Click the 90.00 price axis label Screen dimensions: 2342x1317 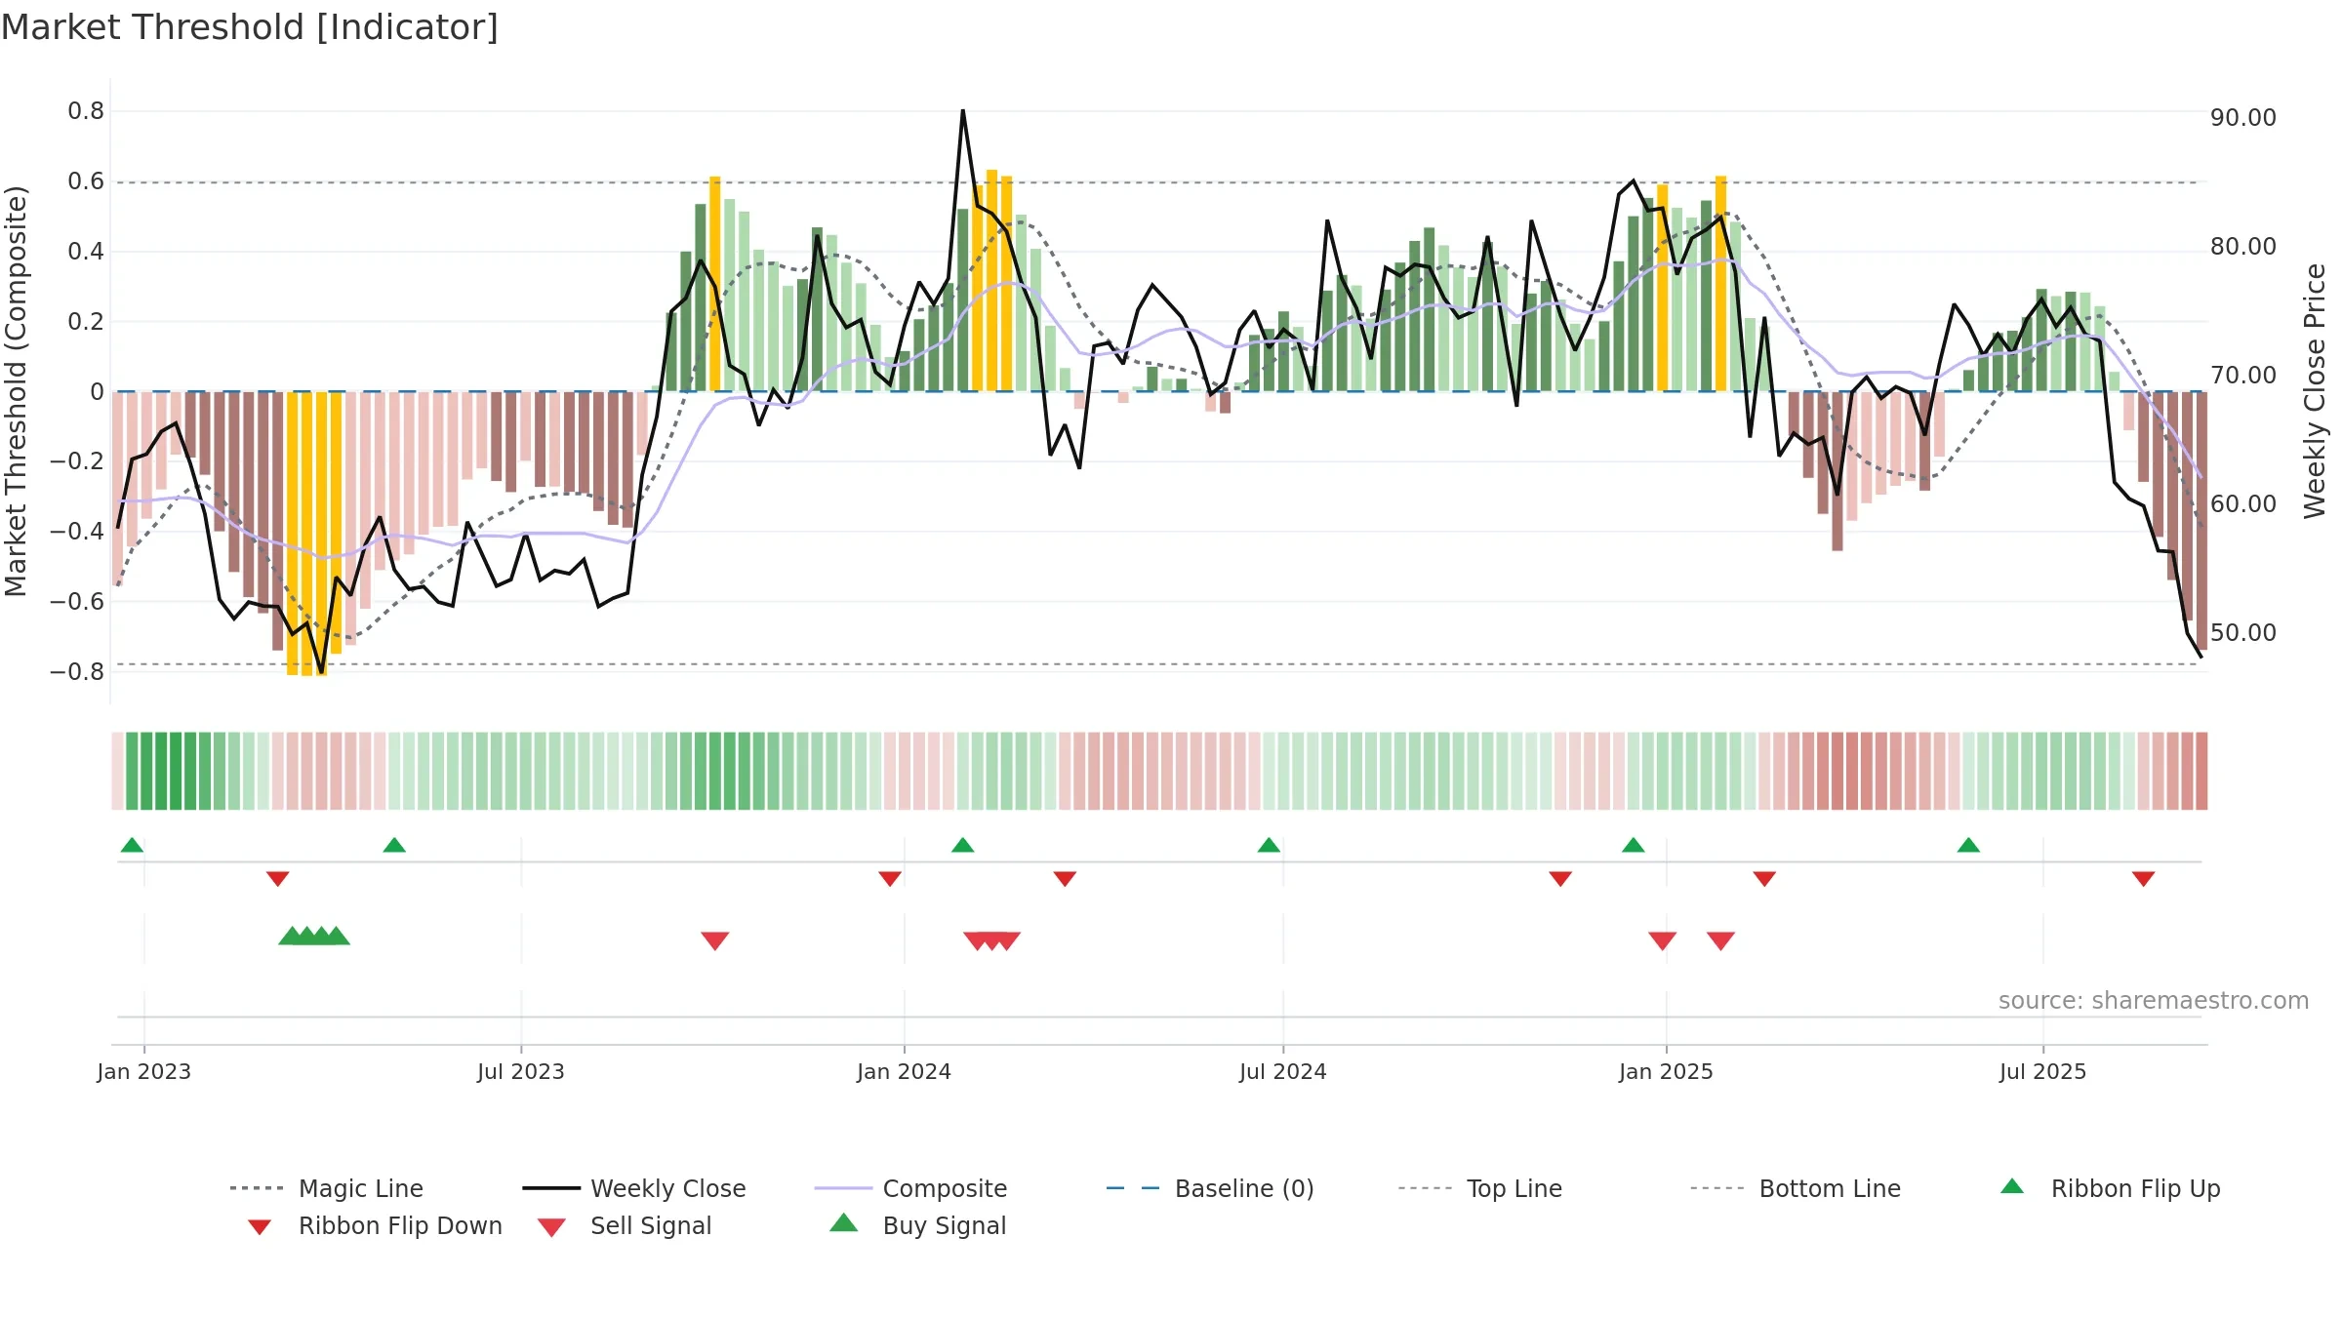click(2243, 118)
